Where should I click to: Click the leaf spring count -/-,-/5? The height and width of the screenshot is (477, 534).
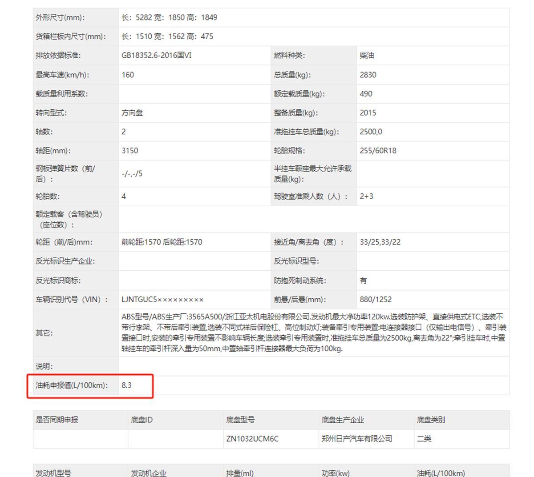[132, 174]
